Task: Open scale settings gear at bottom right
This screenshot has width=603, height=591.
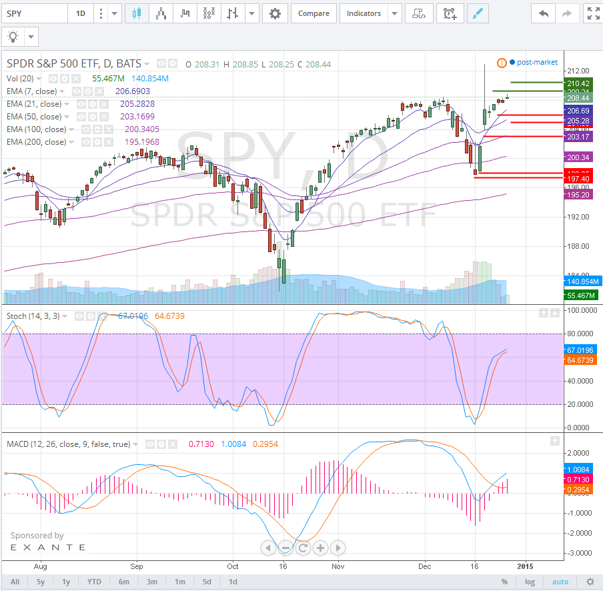Action: (590, 582)
